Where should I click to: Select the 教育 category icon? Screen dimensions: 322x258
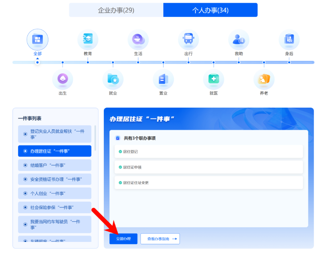(x=88, y=40)
